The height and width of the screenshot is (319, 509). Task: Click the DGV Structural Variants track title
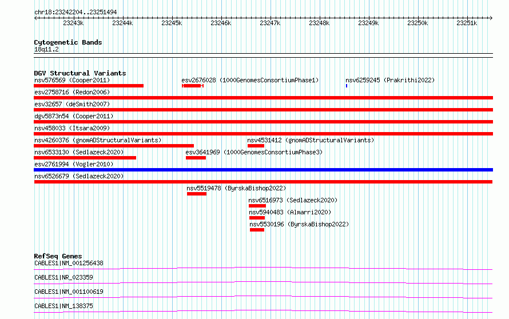[80, 73]
